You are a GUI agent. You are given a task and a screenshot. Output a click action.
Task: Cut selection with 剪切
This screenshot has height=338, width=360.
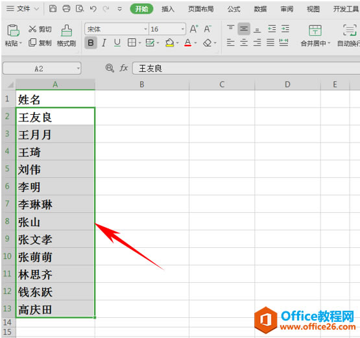tap(40, 29)
